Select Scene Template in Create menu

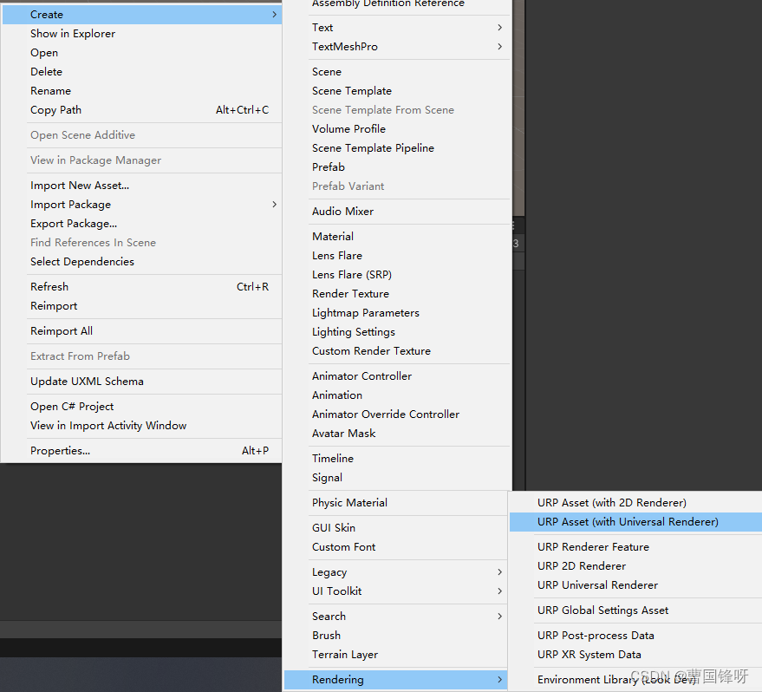[x=397, y=91]
